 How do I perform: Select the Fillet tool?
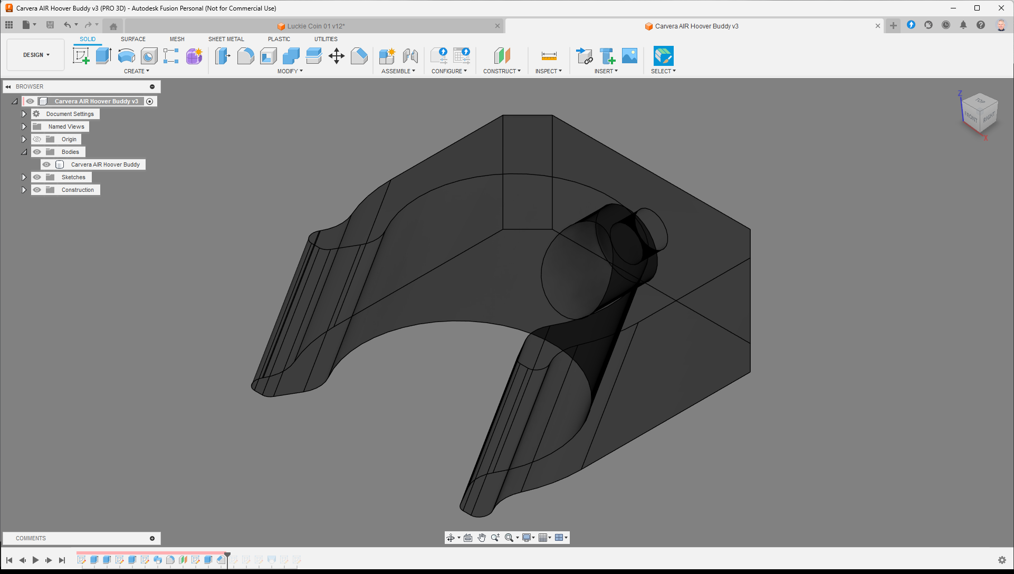point(245,56)
